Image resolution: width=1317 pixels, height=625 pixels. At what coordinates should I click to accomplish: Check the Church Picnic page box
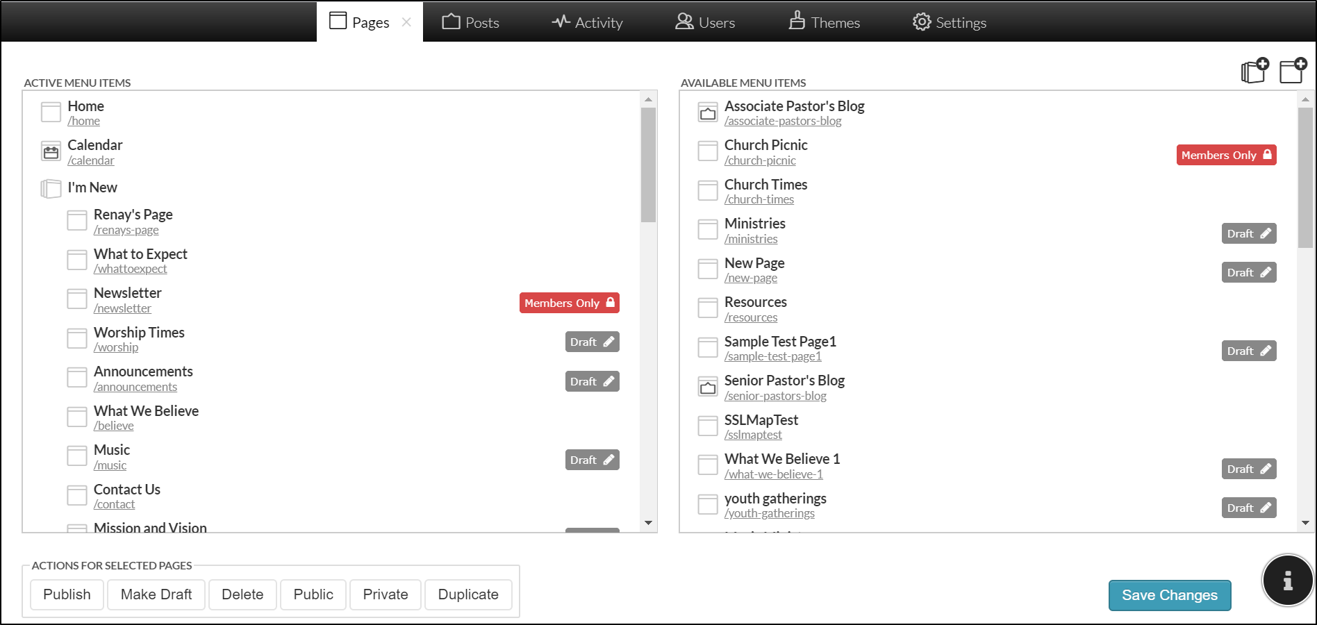[x=707, y=152]
